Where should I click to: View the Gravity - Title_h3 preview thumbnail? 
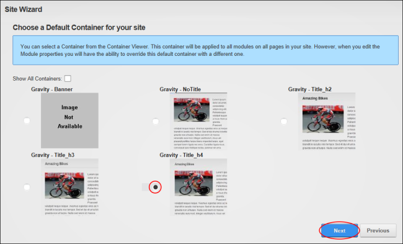pyautogui.click(x=69, y=187)
